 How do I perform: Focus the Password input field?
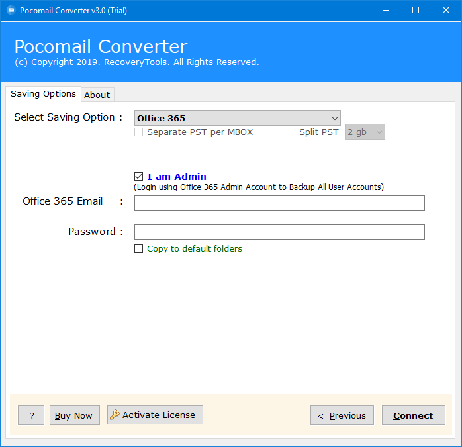point(279,232)
